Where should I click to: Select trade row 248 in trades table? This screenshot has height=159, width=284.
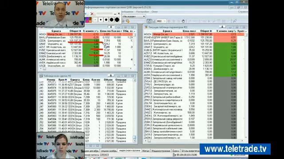point(86,110)
